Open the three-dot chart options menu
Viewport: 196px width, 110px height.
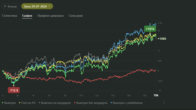click(x=164, y=102)
